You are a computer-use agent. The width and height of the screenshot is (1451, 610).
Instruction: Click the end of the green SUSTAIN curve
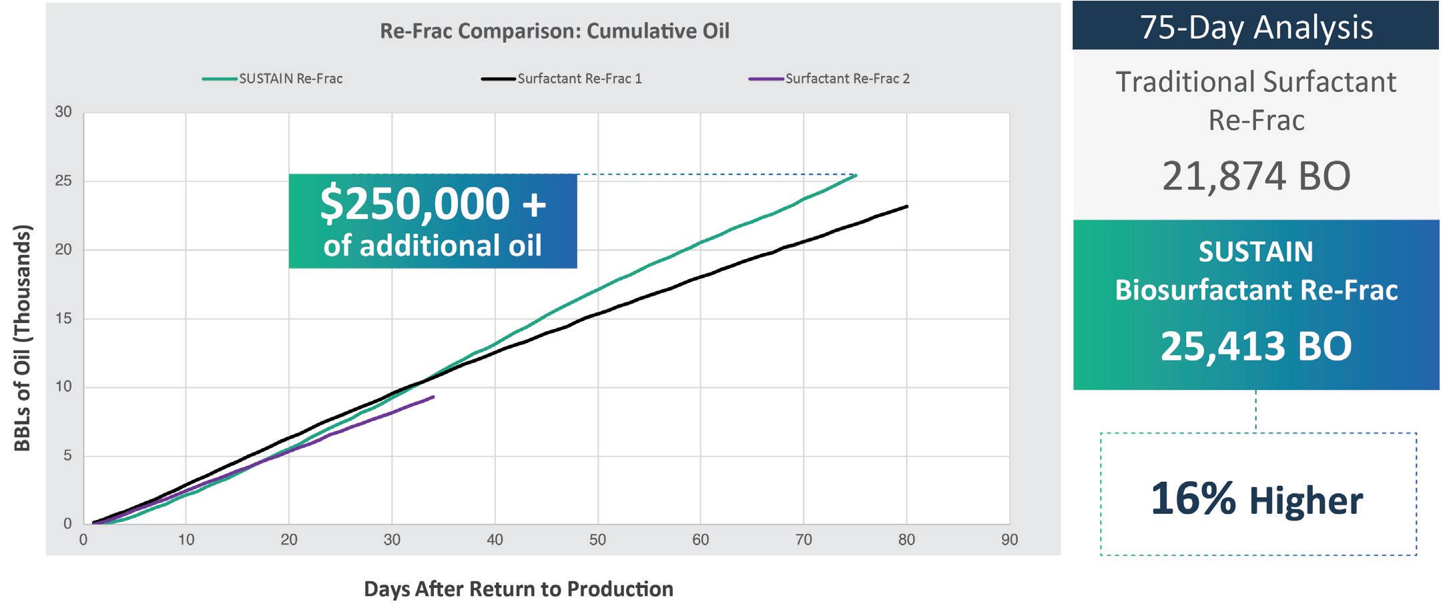pos(855,176)
